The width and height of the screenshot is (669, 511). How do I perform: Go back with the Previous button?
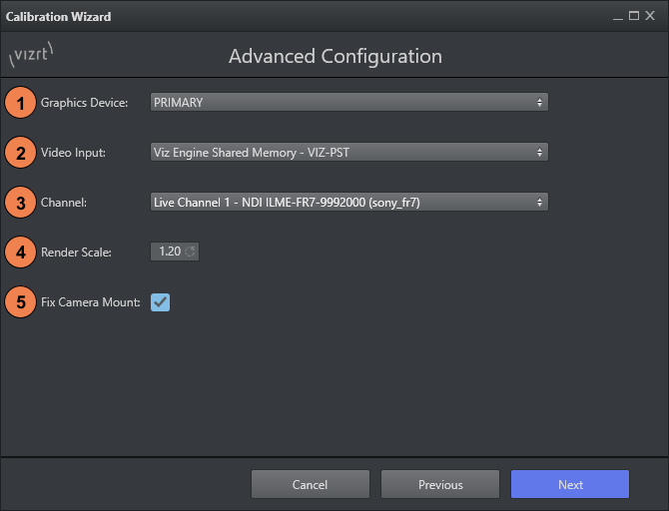coord(440,484)
